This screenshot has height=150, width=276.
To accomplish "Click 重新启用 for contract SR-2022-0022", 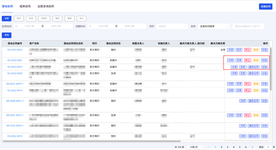I will 254,67.
